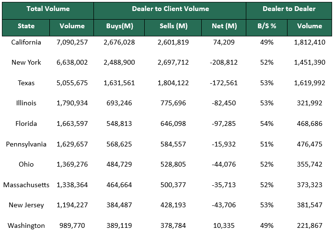
Task: Select the State column header
Action: [x=26, y=26]
